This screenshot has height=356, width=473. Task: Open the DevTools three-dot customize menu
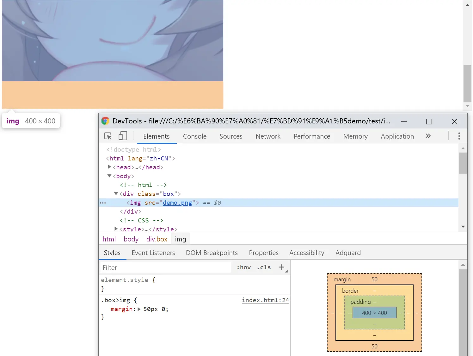pyautogui.click(x=459, y=136)
